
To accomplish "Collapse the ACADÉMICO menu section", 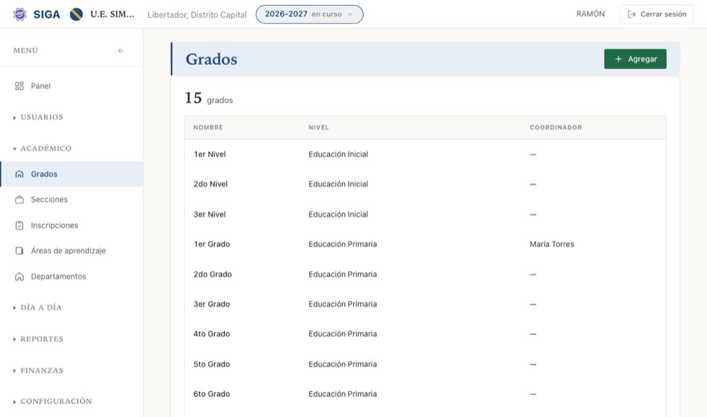I will pyautogui.click(x=42, y=148).
